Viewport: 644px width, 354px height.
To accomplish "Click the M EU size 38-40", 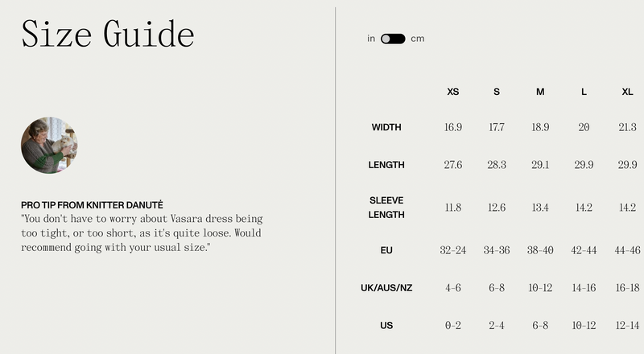I will coord(540,250).
